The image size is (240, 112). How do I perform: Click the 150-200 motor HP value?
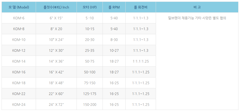click(x=90, y=105)
